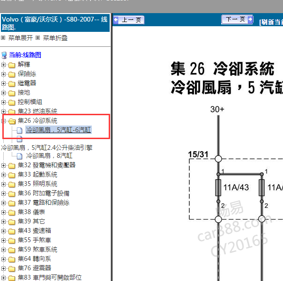This screenshot has height=281, width=283.
Task: Open the 冷卻風扇，8汽缸 diagram
Action: point(49,155)
